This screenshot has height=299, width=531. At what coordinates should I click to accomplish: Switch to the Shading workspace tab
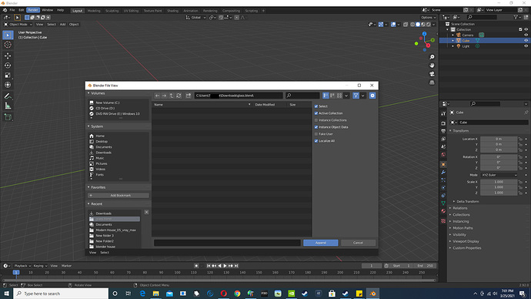172,11
